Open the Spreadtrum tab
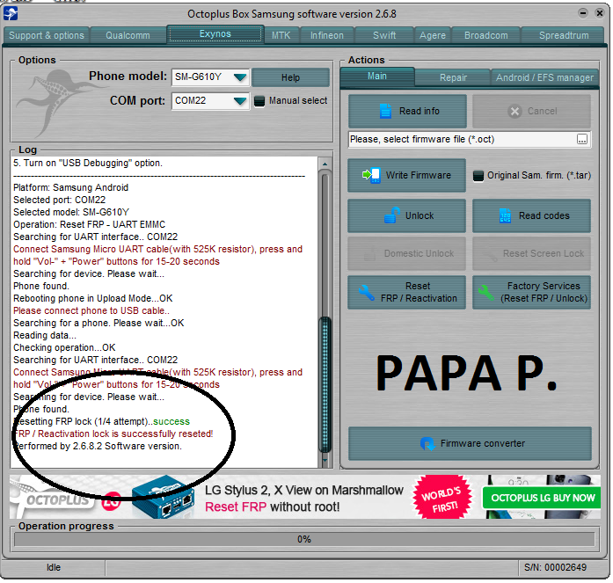613x583 pixels. coord(564,35)
